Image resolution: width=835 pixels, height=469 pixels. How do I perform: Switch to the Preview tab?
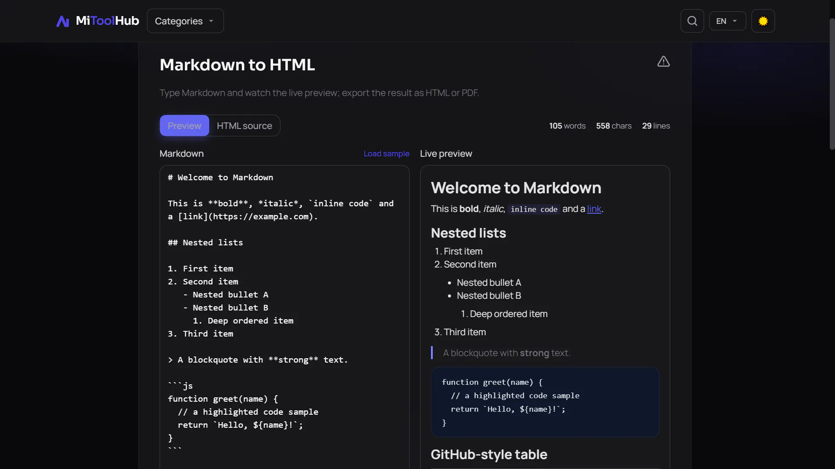tap(184, 126)
